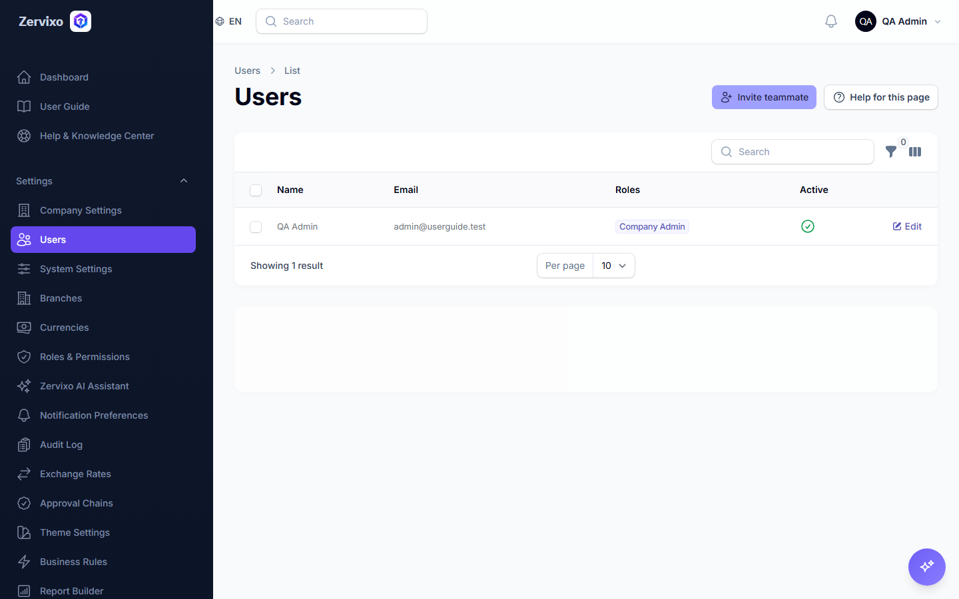This screenshot has width=959, height=599.
Task: Open Report Builder in sidebar
Action: click(103, 591)
